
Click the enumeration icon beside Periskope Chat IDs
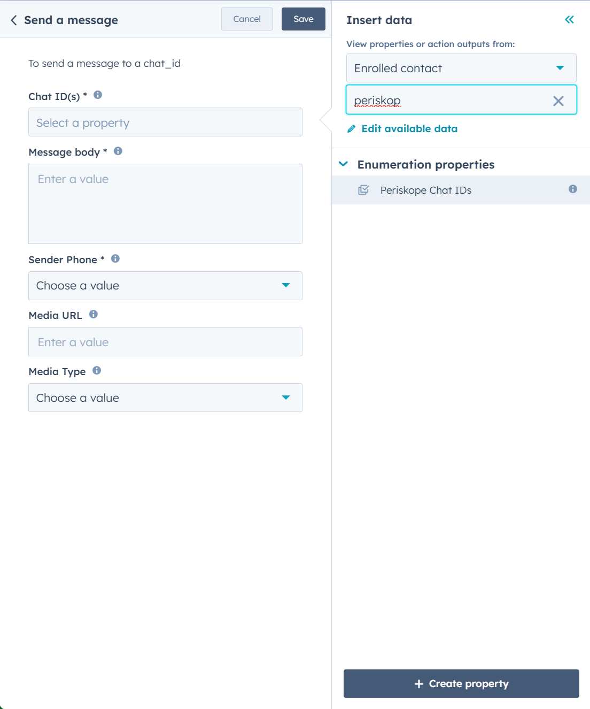[363, 190]
